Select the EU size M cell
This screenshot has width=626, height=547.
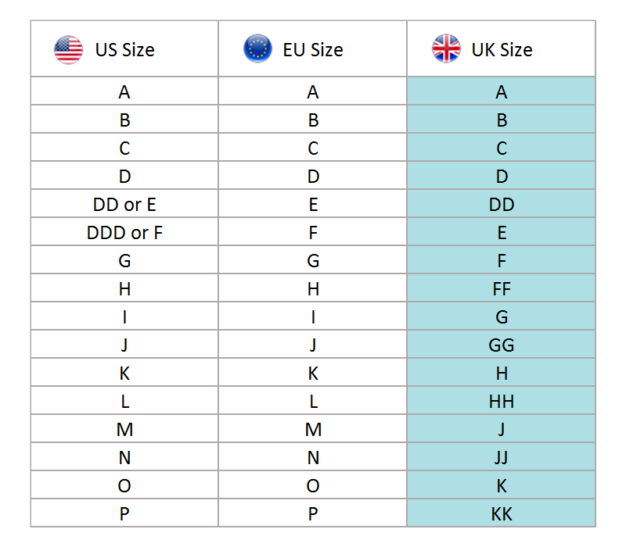click(x=313, y=430)
